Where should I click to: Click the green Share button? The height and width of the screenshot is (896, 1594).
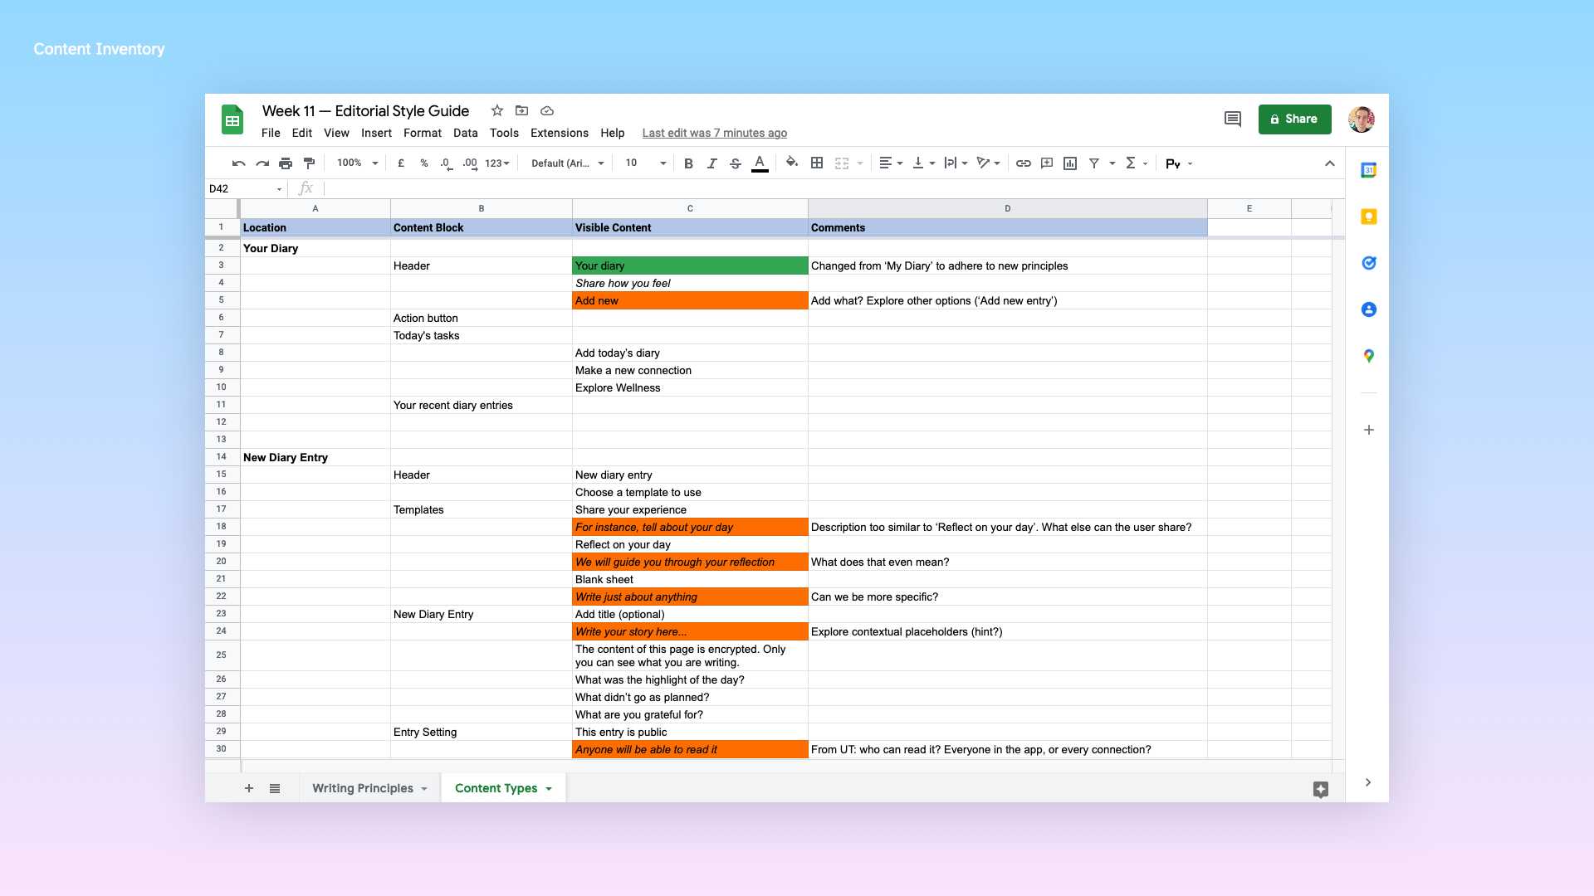(1294, 119)
